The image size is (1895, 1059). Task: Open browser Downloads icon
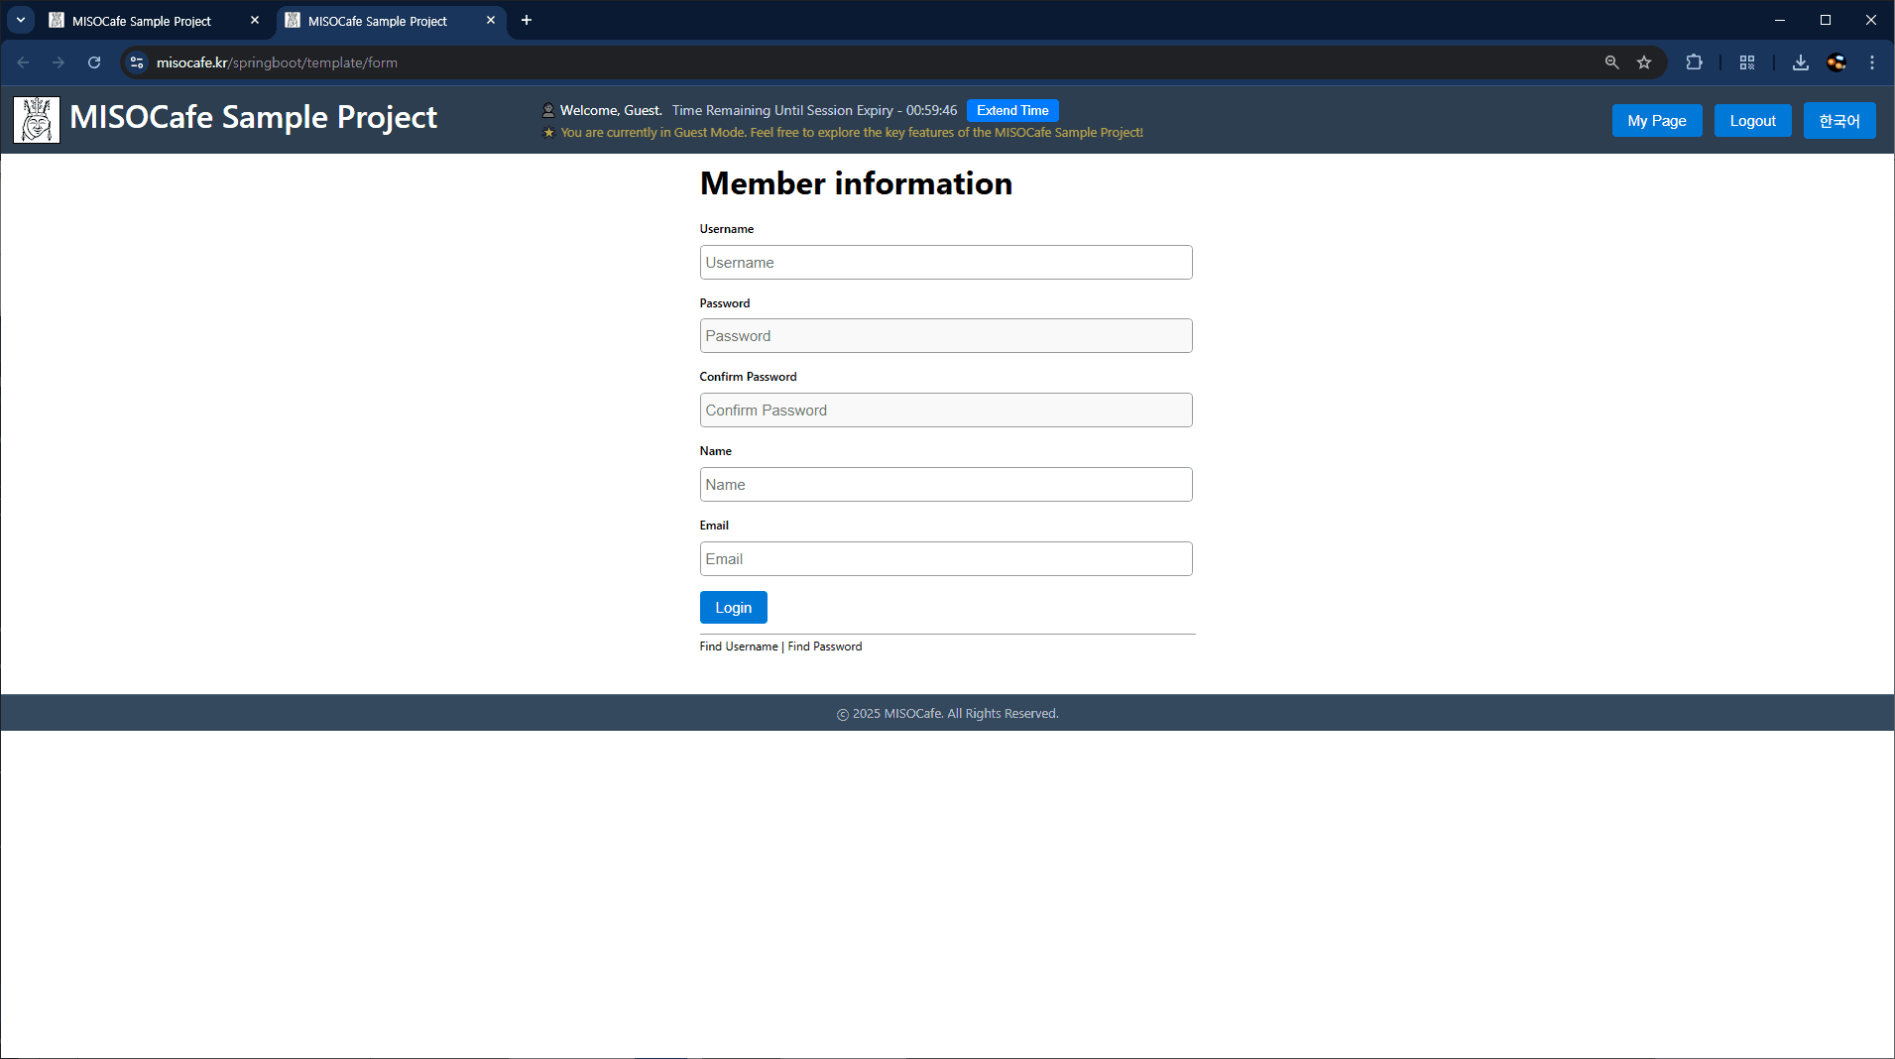pos(1800,62)
